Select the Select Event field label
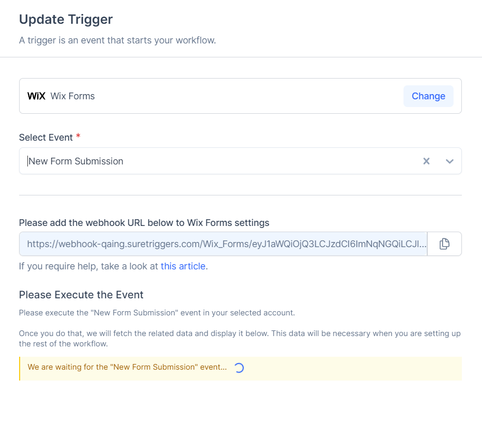482x425 pixels. coord(45,138)
